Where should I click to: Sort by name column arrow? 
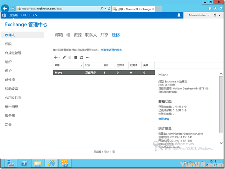coord(81,66)
